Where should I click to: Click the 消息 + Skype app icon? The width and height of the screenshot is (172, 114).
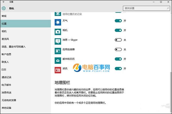click(58, 41)
